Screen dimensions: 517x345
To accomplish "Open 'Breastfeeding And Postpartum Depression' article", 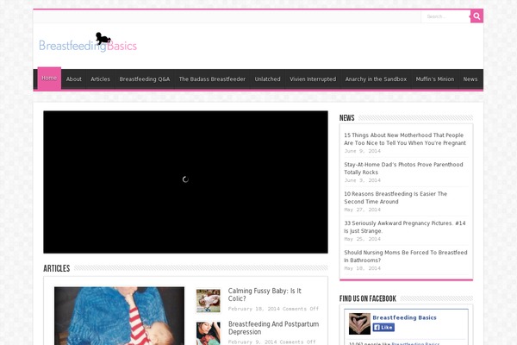I will point(273,328).
